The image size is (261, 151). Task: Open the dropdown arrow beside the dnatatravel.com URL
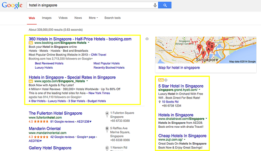pyautogui.click(x=206, y=119)
